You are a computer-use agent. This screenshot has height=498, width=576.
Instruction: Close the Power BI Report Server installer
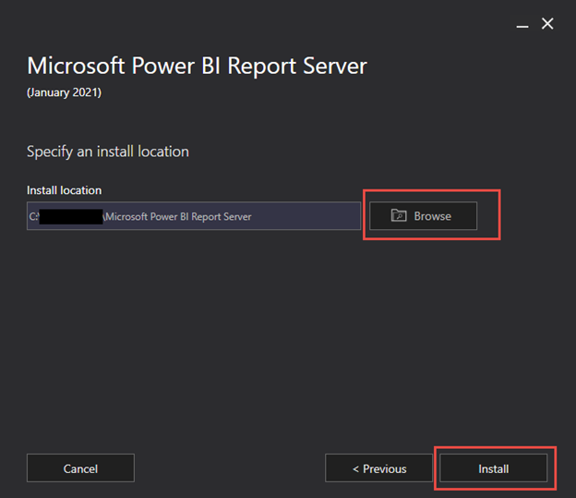(x=547, y=24)
